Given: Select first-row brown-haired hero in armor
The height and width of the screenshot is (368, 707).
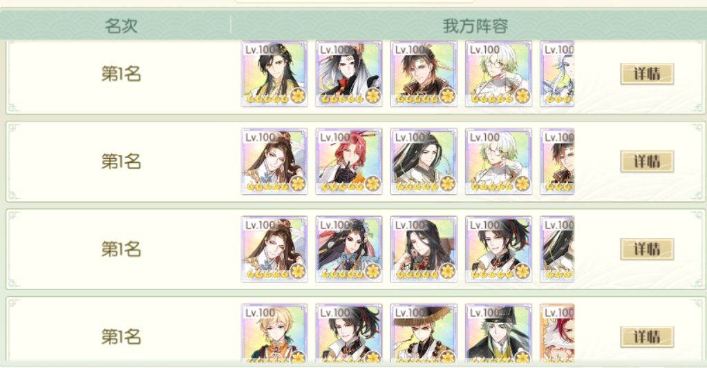Looking at the screenshot, I should click(x=424, y=74).
